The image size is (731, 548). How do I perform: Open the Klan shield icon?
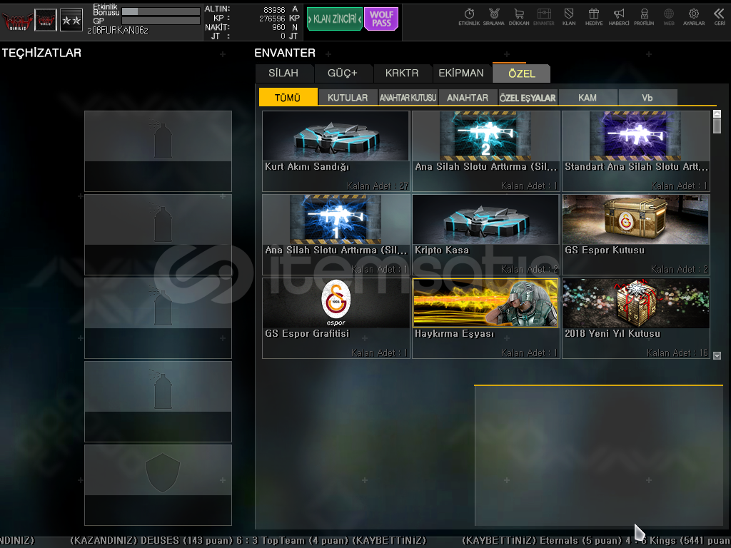click(x=569, y=16)
